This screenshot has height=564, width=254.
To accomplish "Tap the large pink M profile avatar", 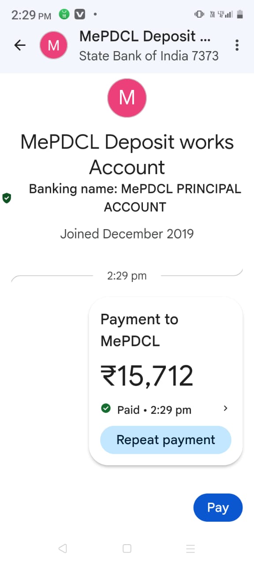I will coord(127,98).
